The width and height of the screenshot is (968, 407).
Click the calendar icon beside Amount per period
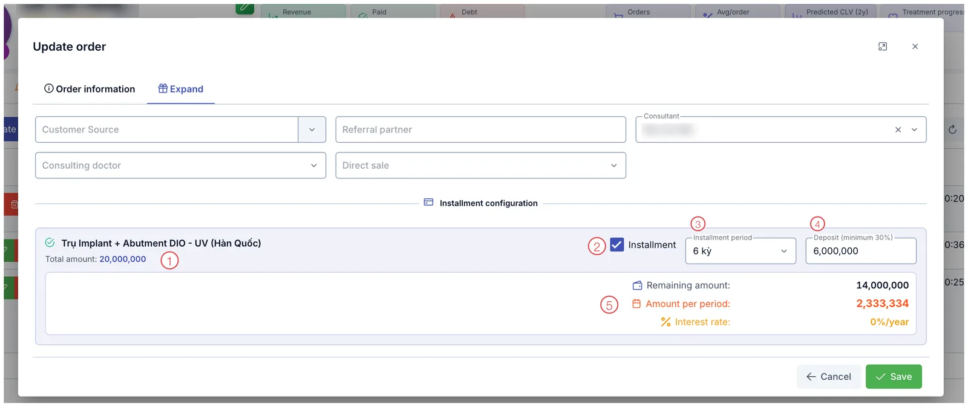tap(636, 304)
